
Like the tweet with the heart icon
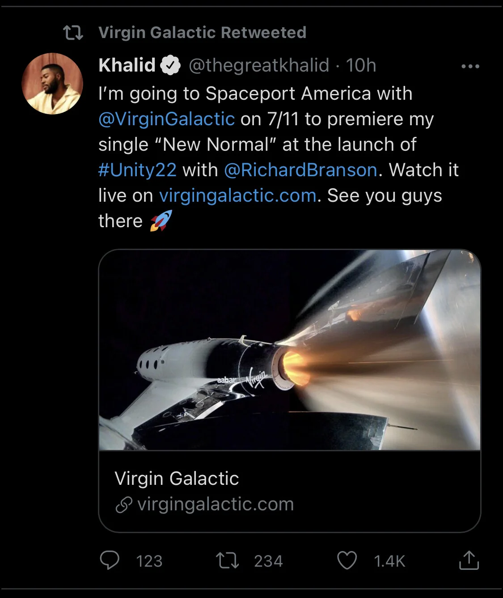click(347, 560)
